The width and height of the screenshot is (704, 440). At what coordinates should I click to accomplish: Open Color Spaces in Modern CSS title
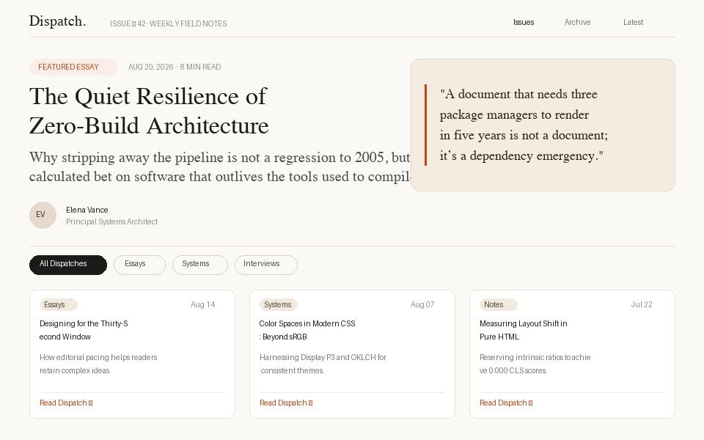pyautogui.click(x=307, y=330)
